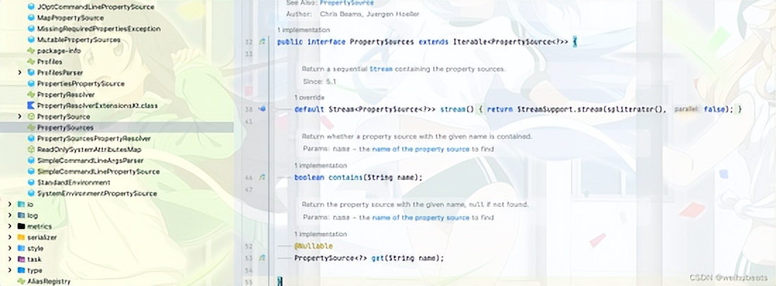Open 'name of the property source' link above get

[x=420, y=218]
